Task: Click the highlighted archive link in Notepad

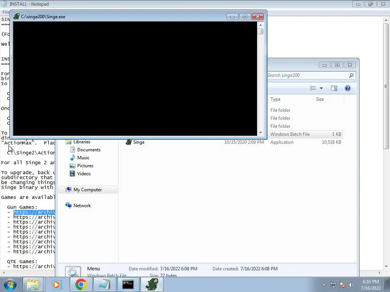Action: [x=34, y=212]
